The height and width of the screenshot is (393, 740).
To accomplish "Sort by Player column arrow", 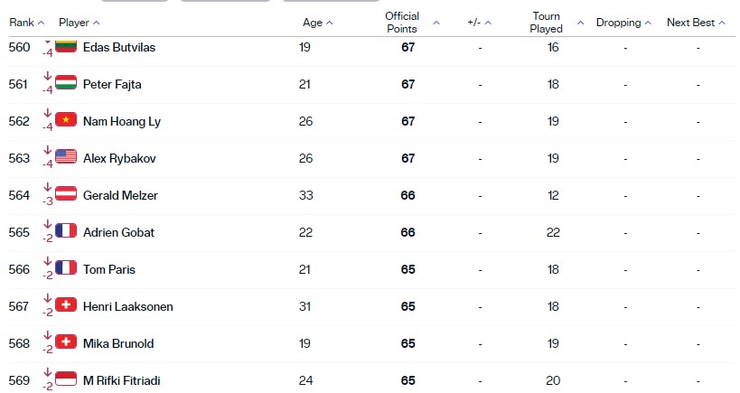I will coord(97,23).
